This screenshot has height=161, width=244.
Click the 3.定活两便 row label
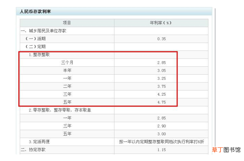pyautogui.click(x=39, y=142)
